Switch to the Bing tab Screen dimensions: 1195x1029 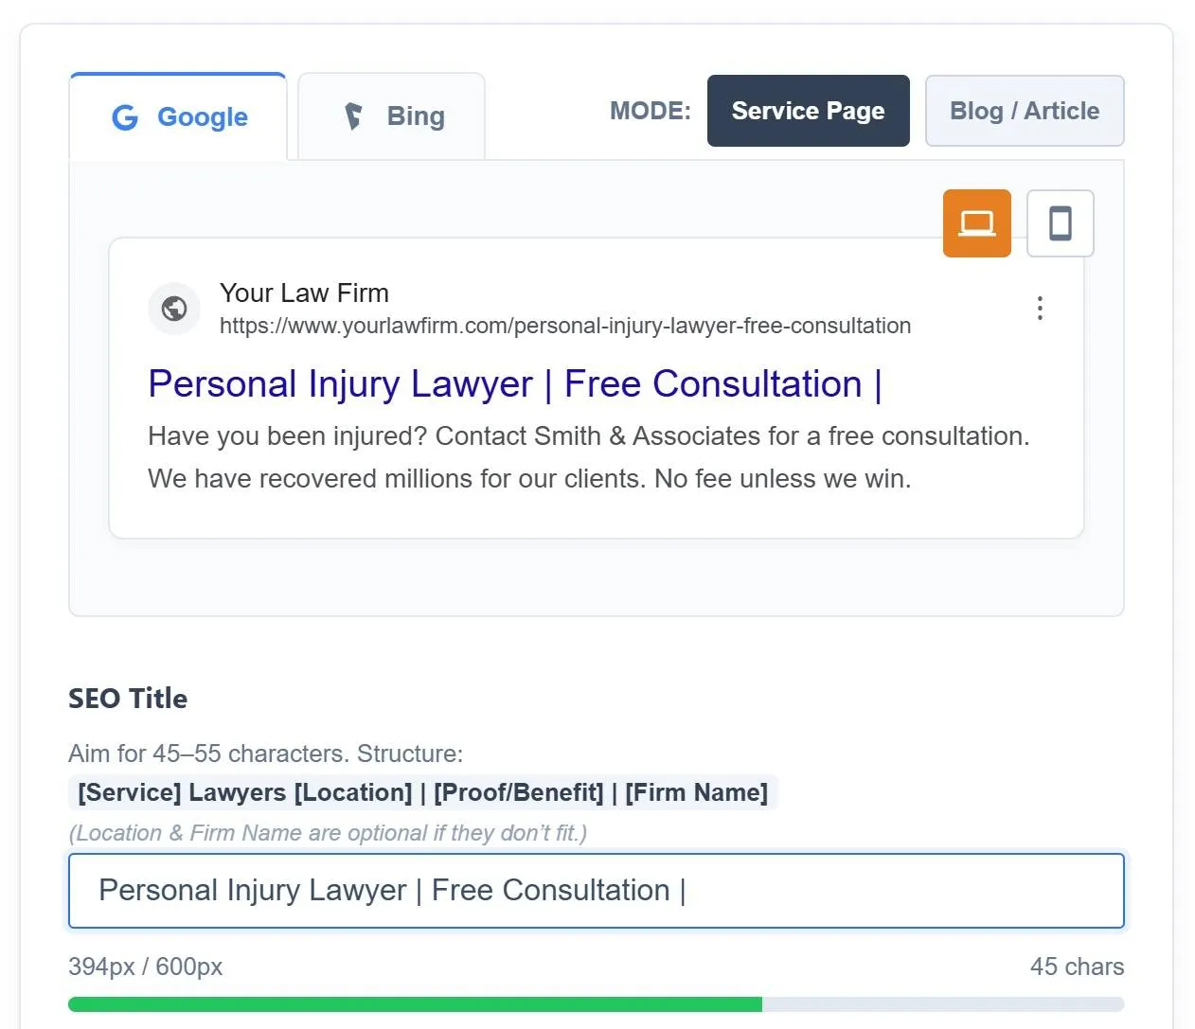coord(391,115)
